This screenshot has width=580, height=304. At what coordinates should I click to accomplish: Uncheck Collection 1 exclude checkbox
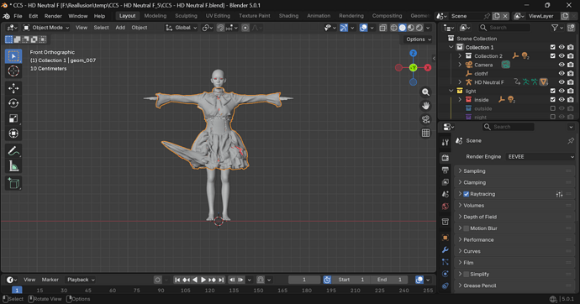click(552, 47)
